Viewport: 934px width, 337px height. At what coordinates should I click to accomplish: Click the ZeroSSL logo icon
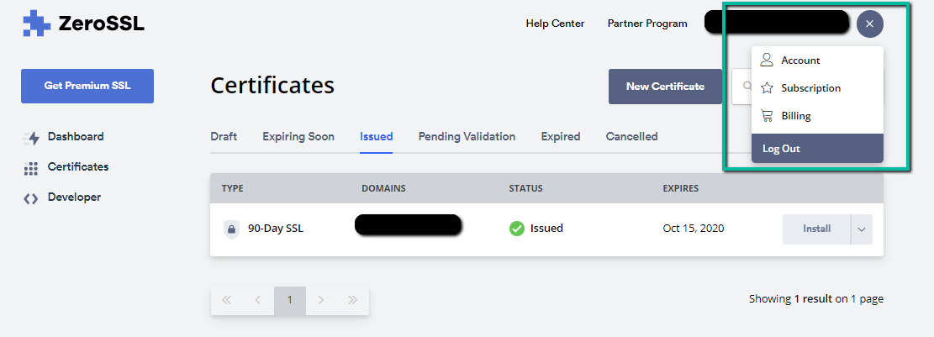click(37, 24)
